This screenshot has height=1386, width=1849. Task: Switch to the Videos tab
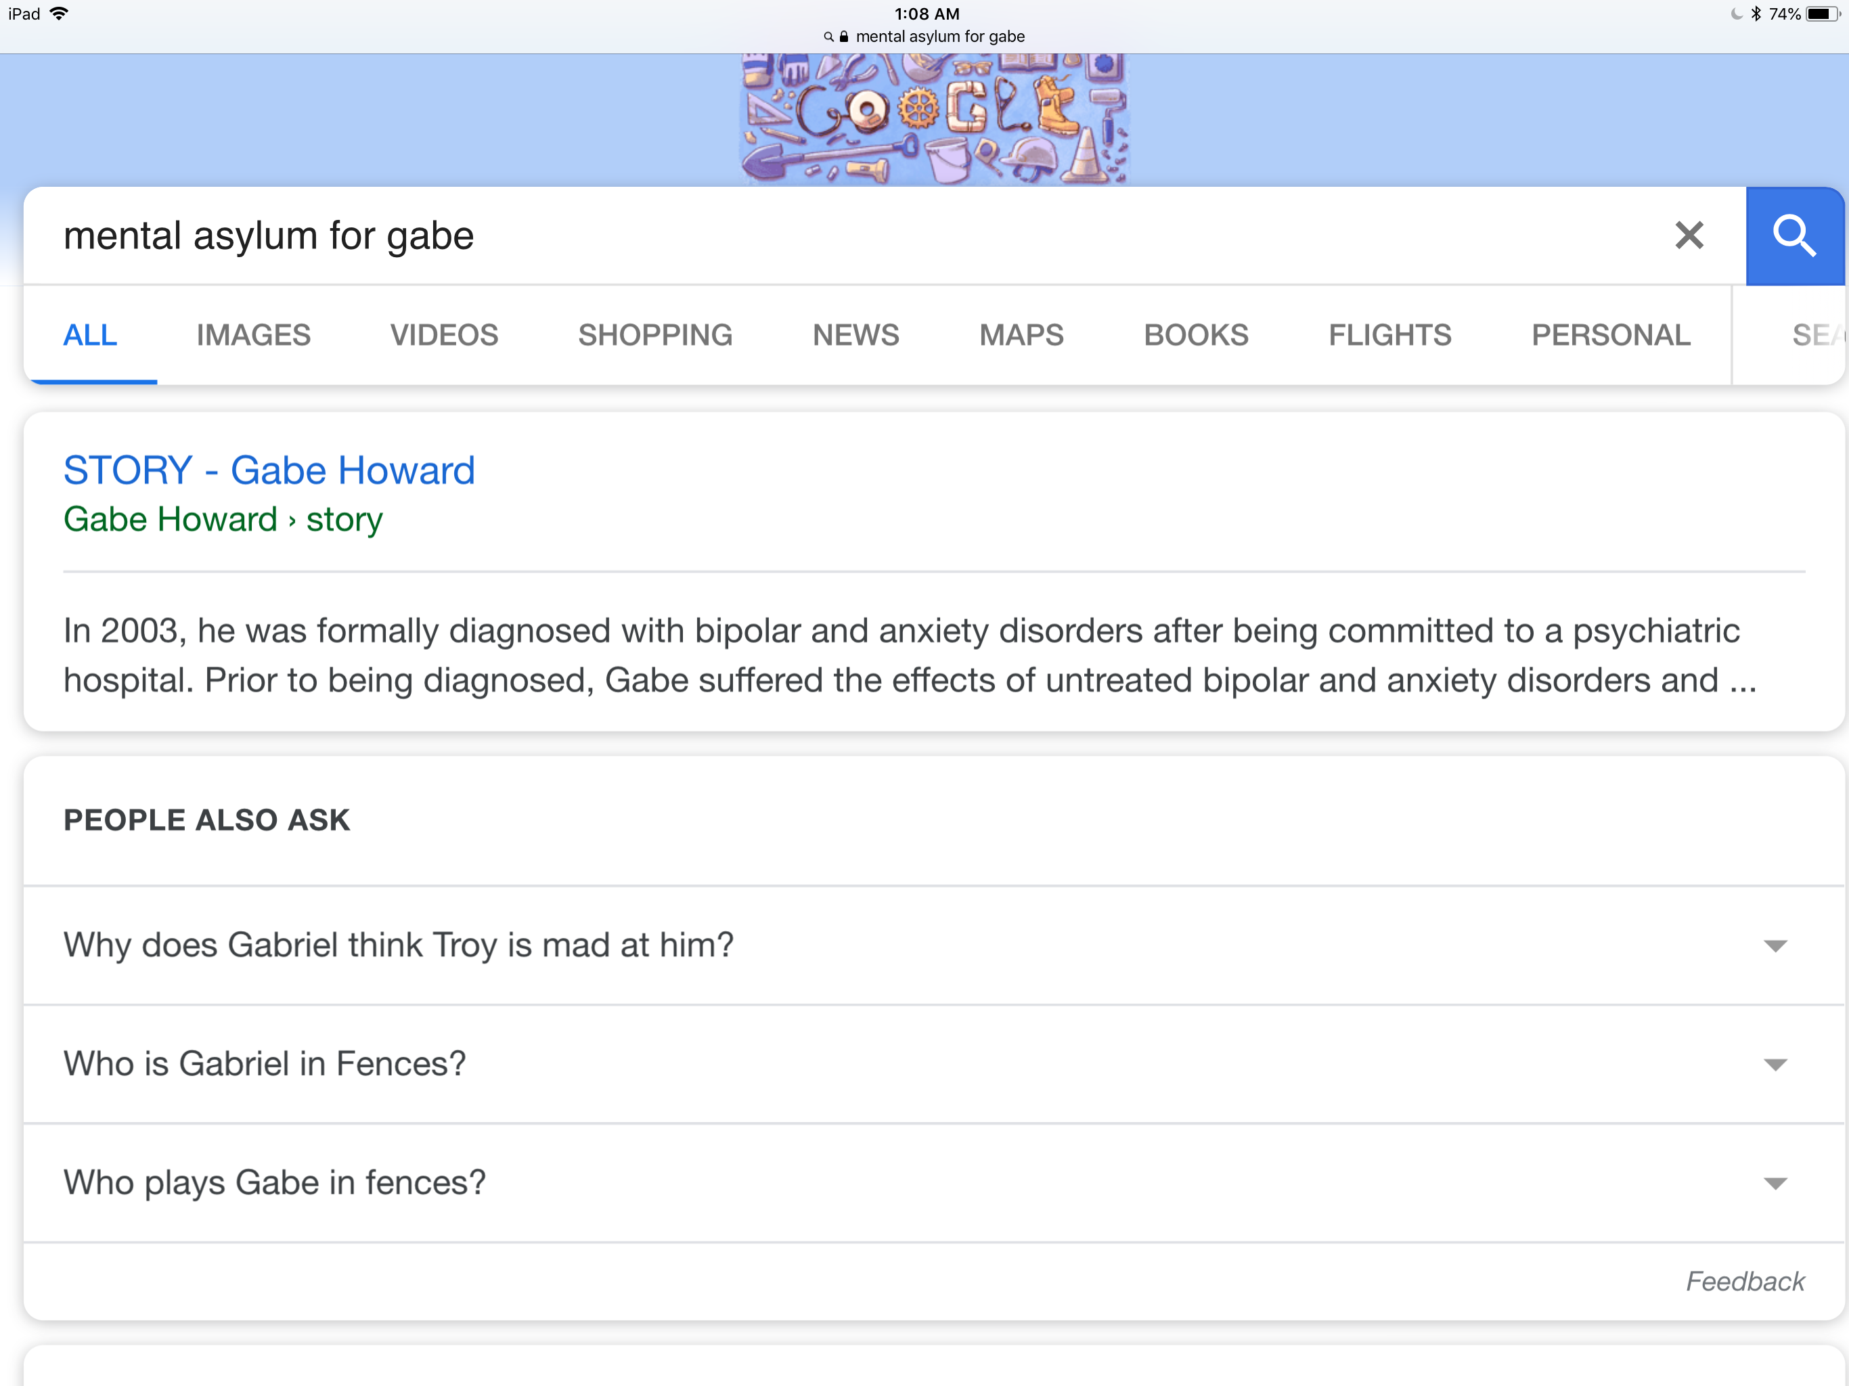tap(444, 335)
